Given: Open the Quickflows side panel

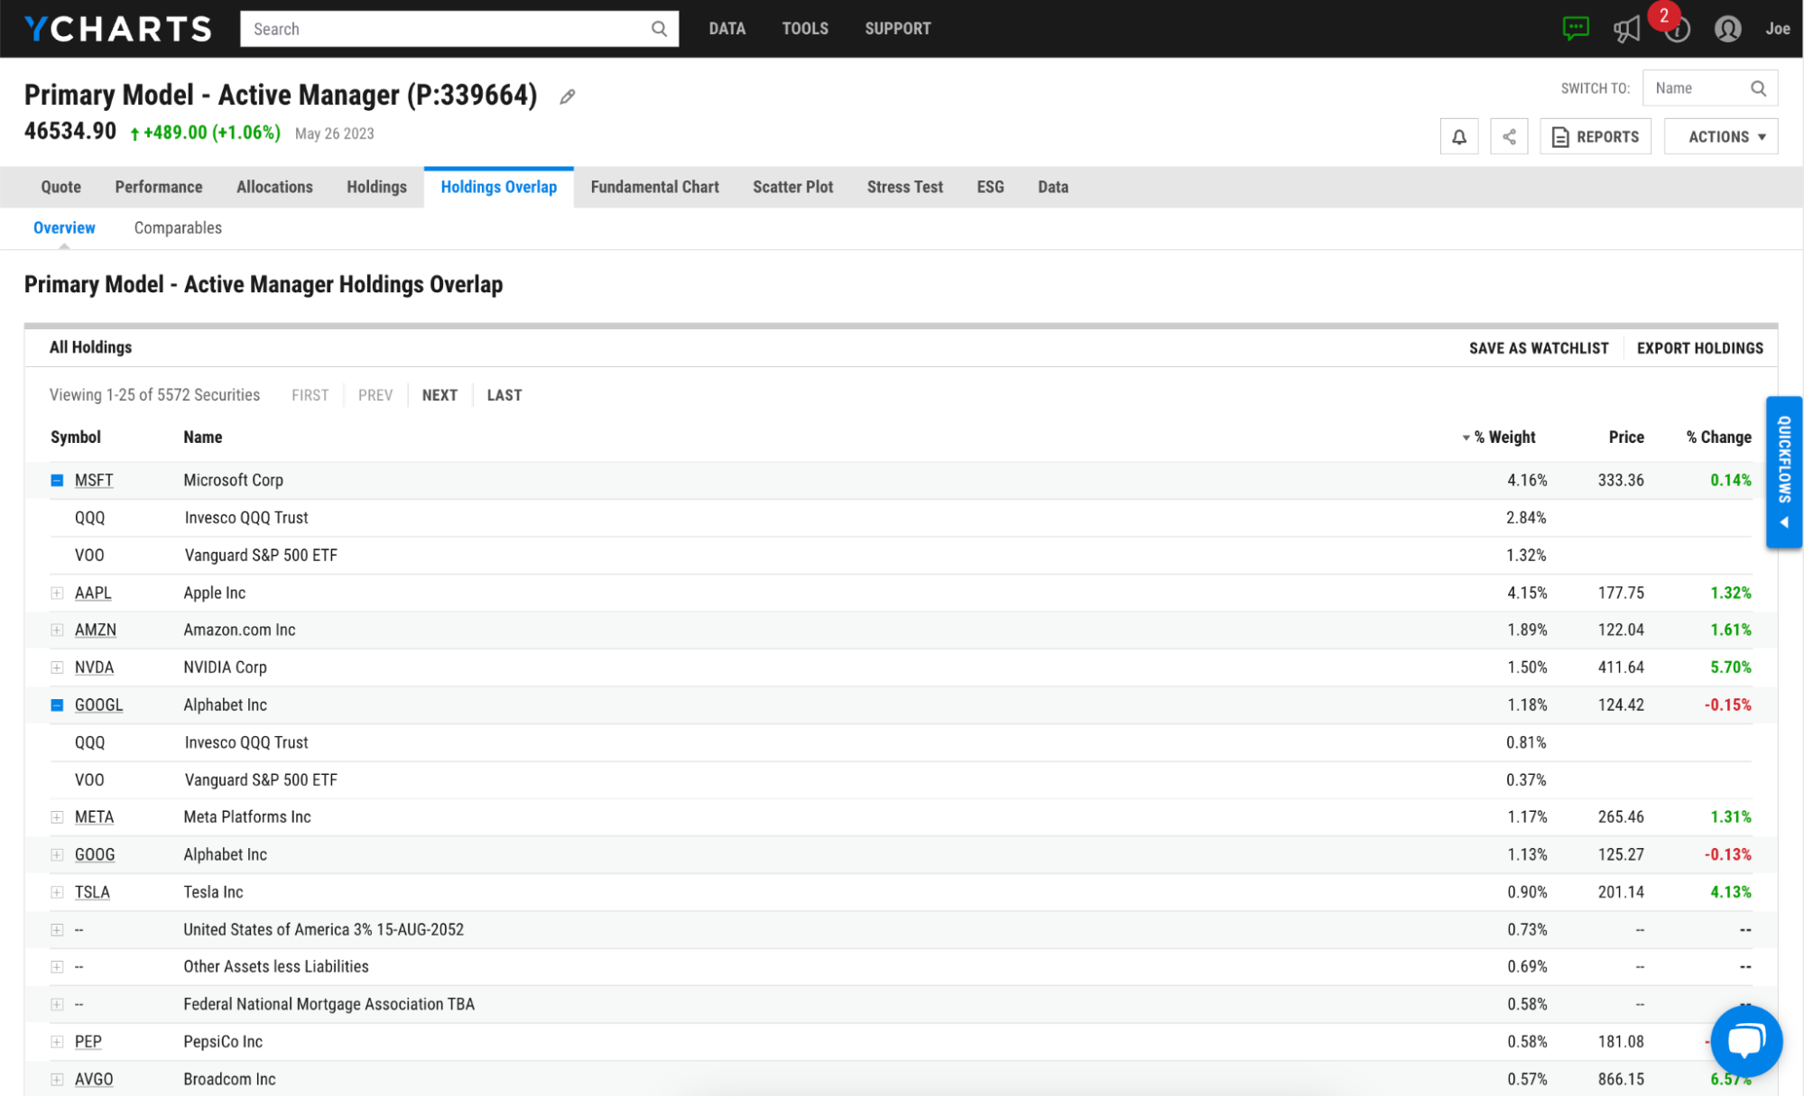Looking at the screenshot, I should [x=1784, y=472].
